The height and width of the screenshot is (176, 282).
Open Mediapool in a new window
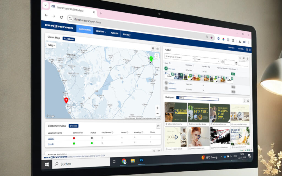pyautogui.click(x=248, y=100)
